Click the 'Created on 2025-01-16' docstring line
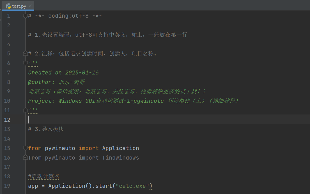Image resolution: width=310 pixels, height=194 pixels. coord(63,73)
